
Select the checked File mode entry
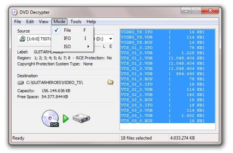click(x=73, y=30)
